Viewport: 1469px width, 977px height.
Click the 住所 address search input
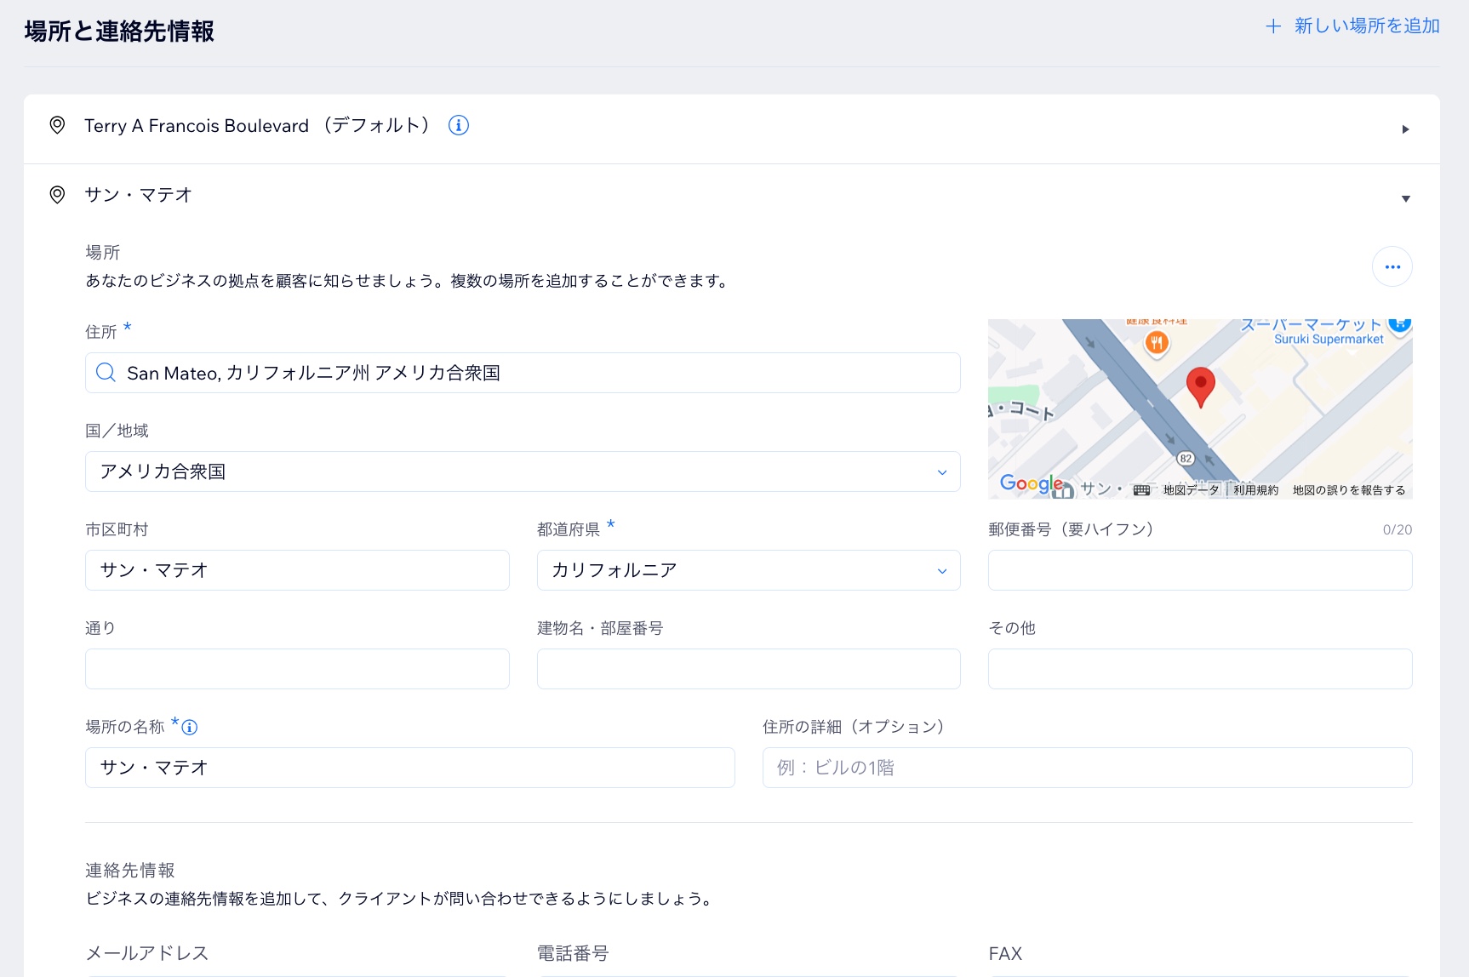pyautogui.click(x=523, y=373)
